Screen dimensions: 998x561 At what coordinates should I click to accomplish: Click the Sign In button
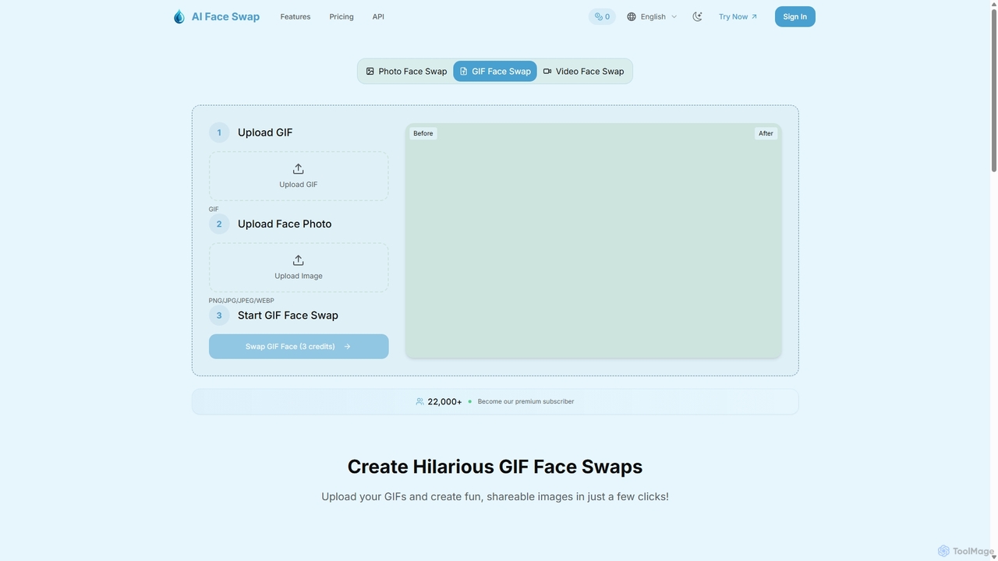click(795, 16)
